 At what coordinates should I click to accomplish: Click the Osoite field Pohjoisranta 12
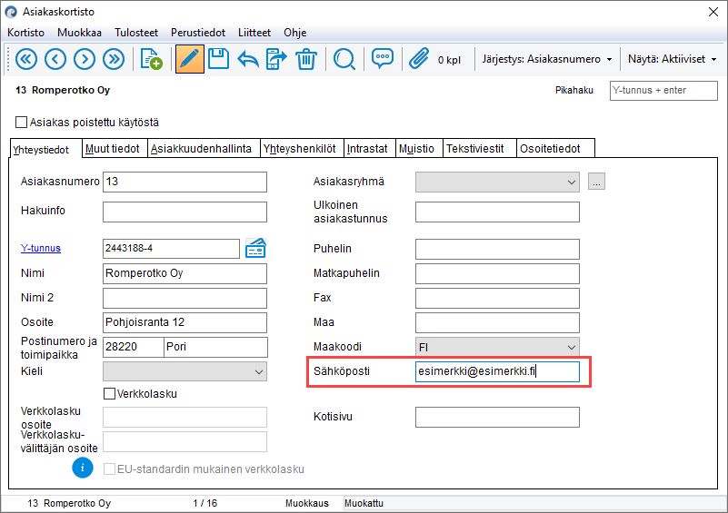[184, 322]
